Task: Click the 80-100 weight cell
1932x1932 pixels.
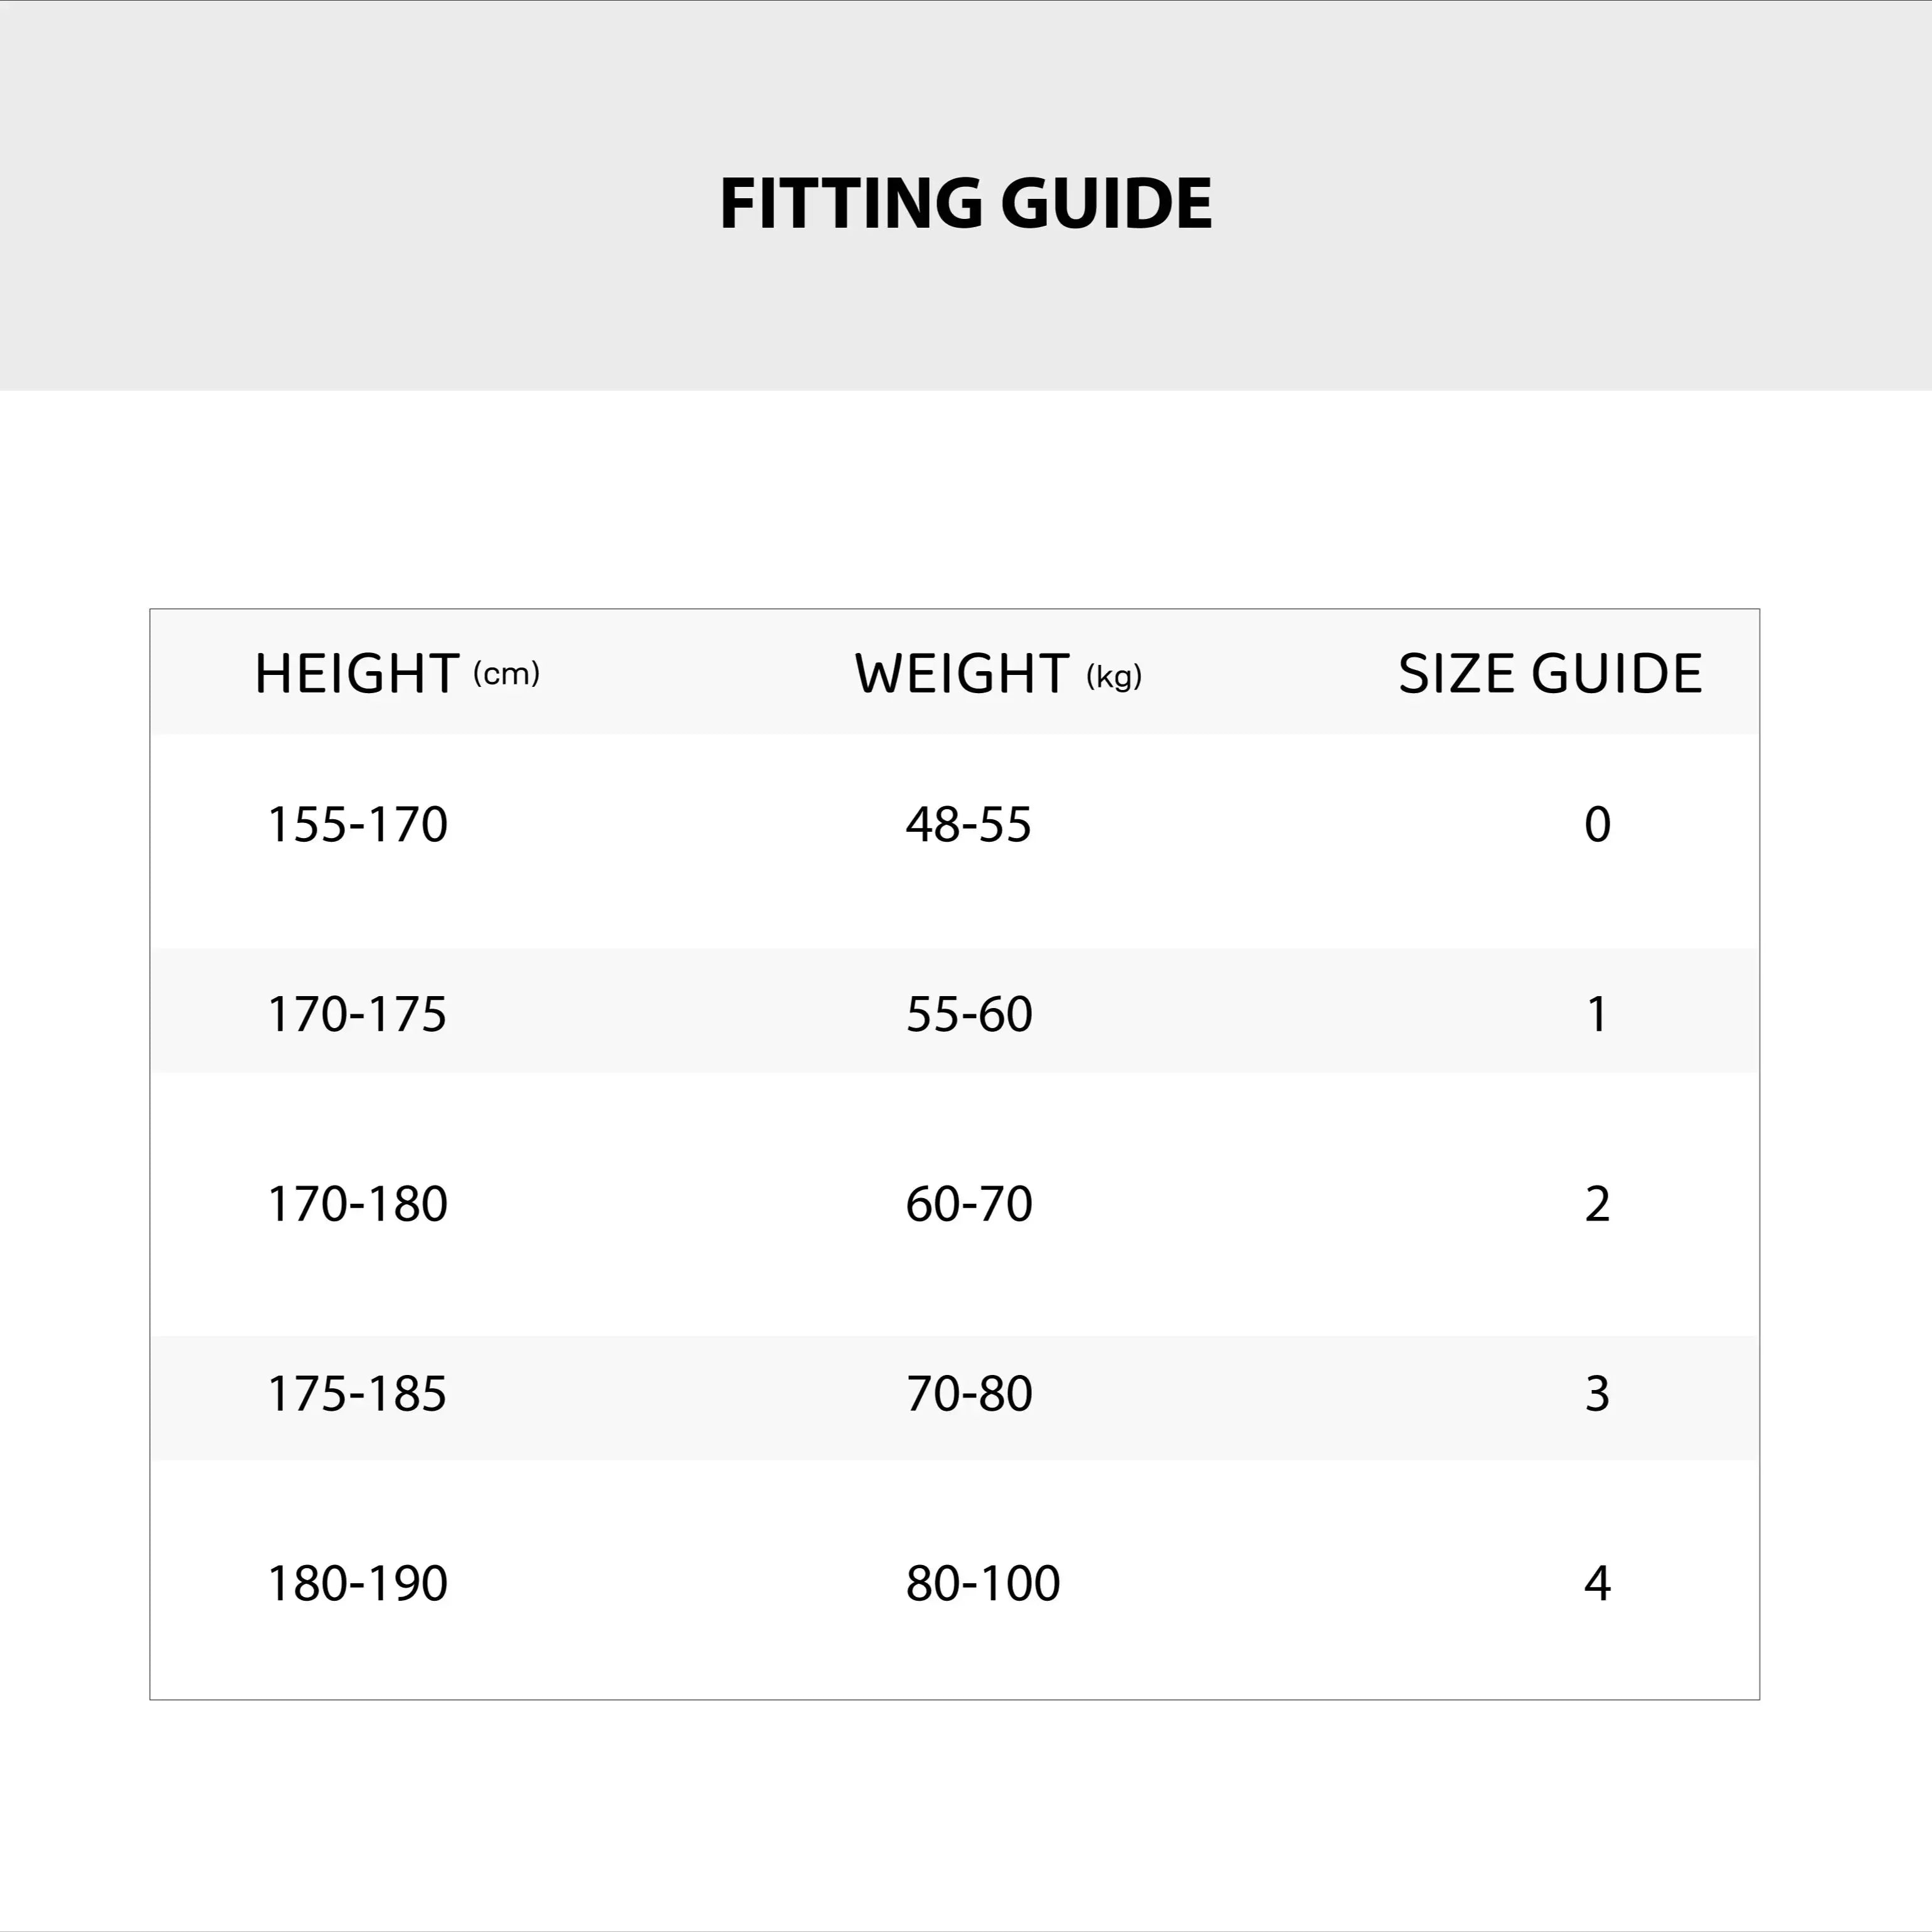Action: pyautogui.click(x=982, y=1583)
